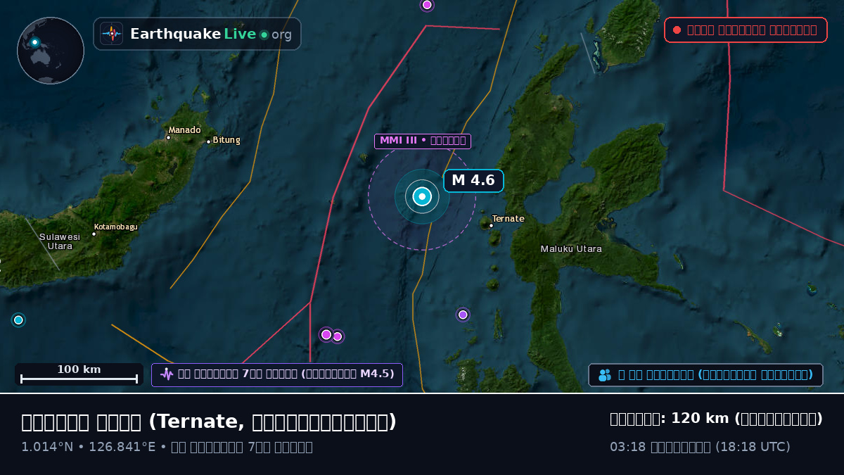Click the 03:18 (18:18 UTC) timestamp
Image resolution: width=844 pixels, height=475 pixels.
[700, 447]
